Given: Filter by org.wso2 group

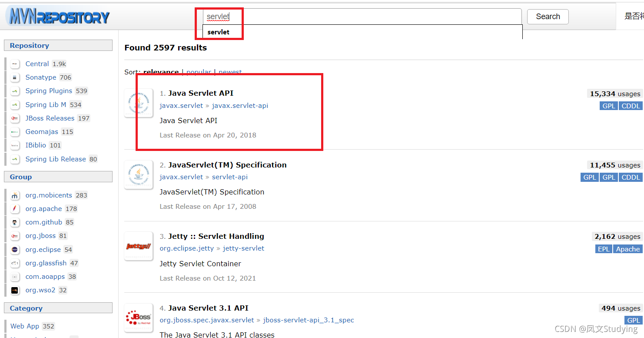Looking at the screenshot, I should pos(40,290).
